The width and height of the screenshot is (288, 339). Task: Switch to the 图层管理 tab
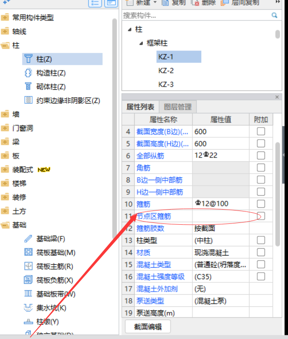[178, 107]
